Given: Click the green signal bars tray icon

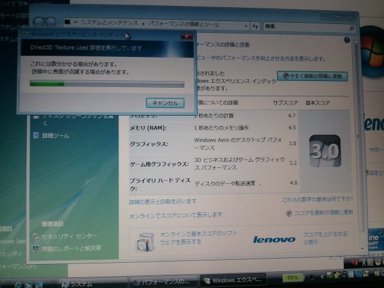Looking at the screenshot, I should pyautogui.click(x=330, y=275).
